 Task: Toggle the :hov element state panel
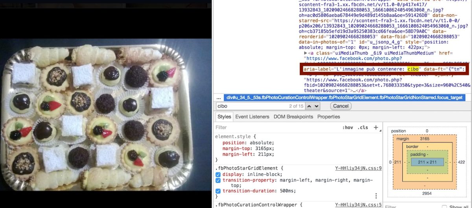348,128
